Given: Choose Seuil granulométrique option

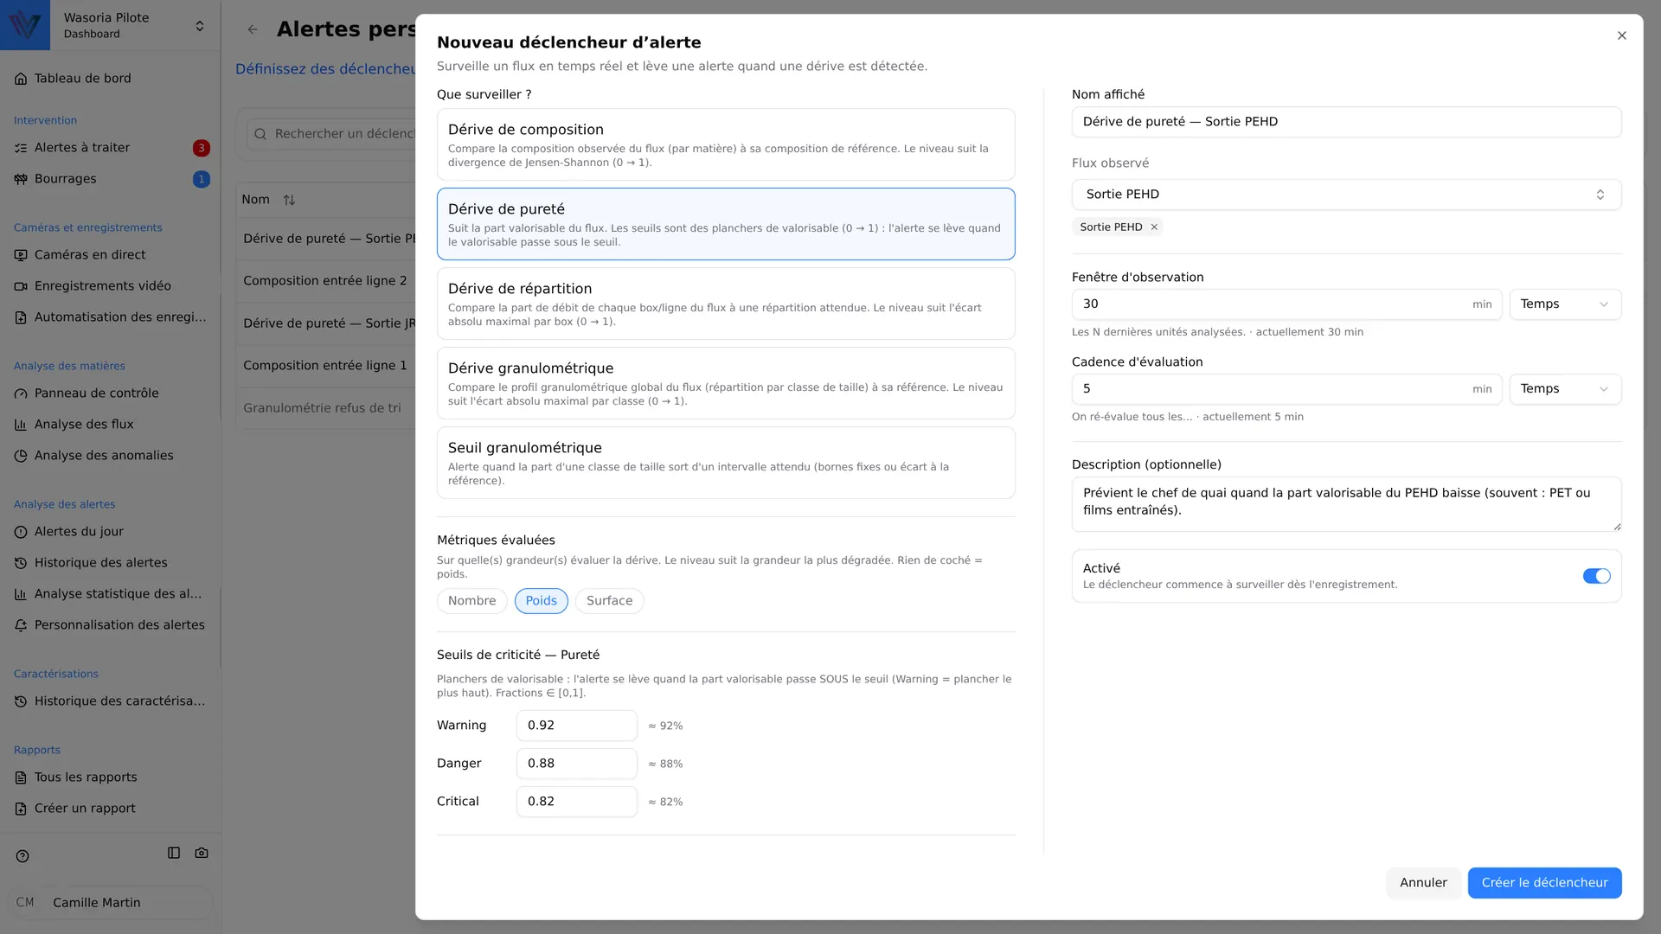Looking at the screenshot, I should [726, 463].
